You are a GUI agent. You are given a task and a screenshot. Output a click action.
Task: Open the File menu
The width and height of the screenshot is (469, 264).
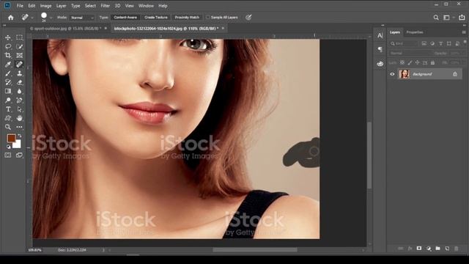tap(20, 6)
